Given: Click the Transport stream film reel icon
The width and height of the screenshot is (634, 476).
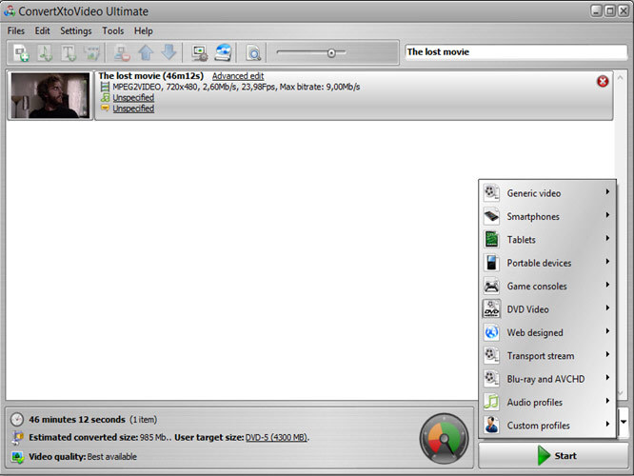Looking at the screenshot, I should pyautogui.click(x=491, y=356).
